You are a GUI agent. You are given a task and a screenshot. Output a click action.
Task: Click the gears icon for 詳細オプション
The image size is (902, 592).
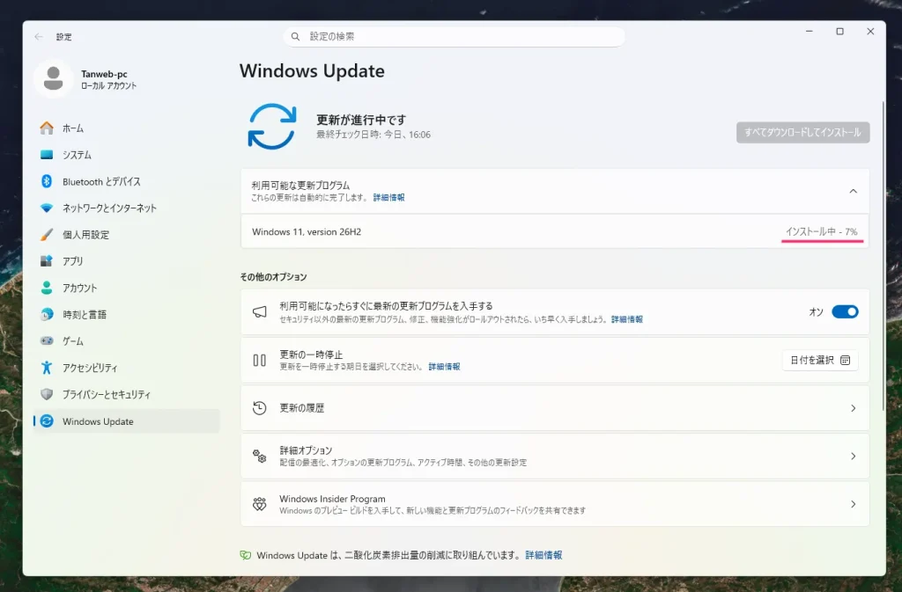click(x=260, y=456)
